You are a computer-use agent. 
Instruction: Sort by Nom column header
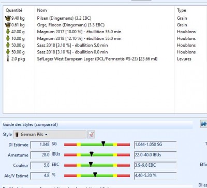(42, 10)
